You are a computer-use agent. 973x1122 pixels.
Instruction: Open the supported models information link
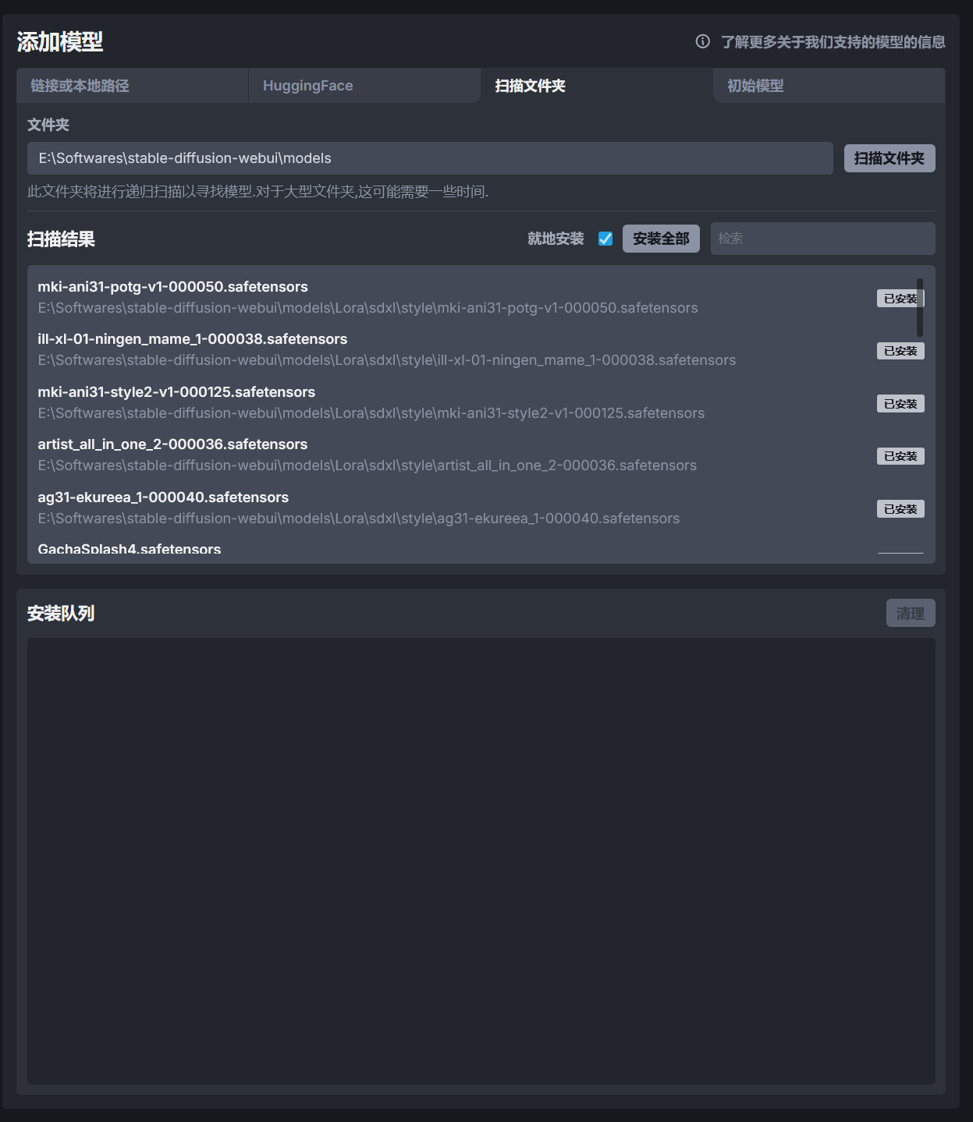(833, 42)
